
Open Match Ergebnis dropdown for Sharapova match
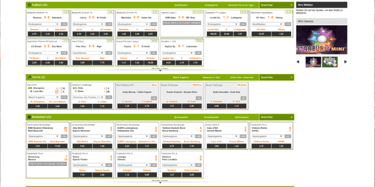pyautogui.click(x=44, y=97)
